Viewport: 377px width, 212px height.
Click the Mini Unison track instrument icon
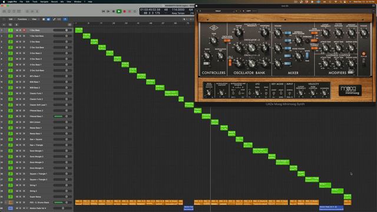(11, 122)
